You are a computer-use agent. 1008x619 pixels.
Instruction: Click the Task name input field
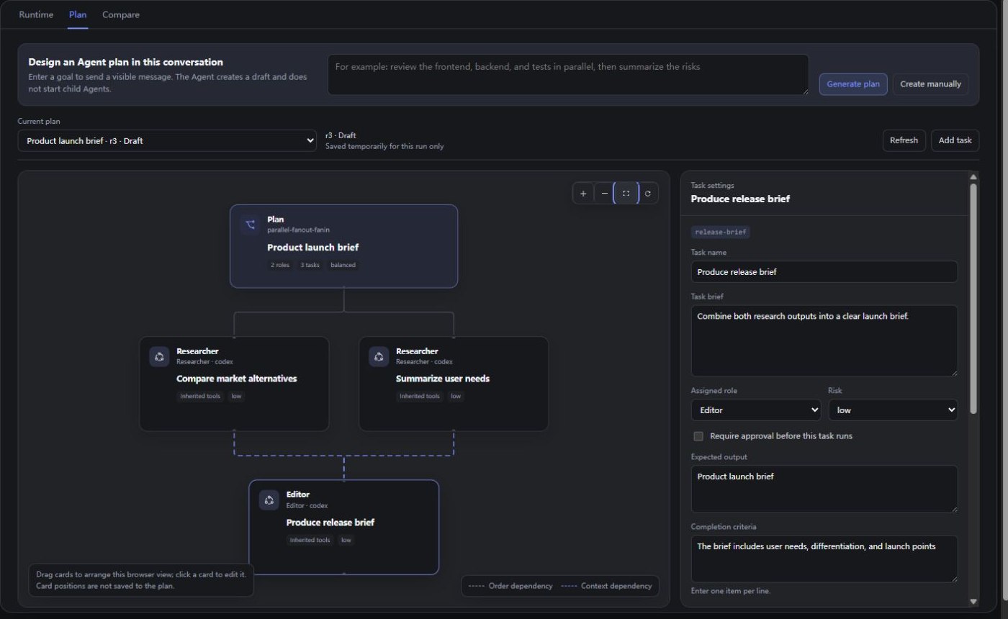824,272
